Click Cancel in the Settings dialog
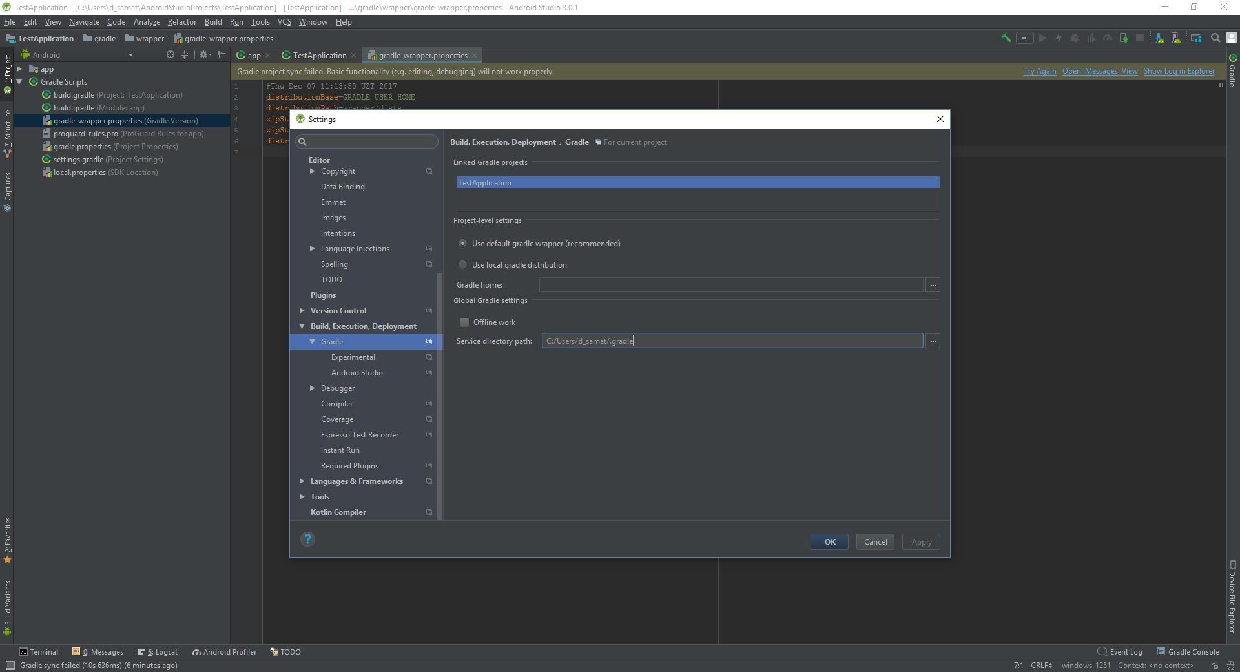The image size is (1240, 672). 876,542
